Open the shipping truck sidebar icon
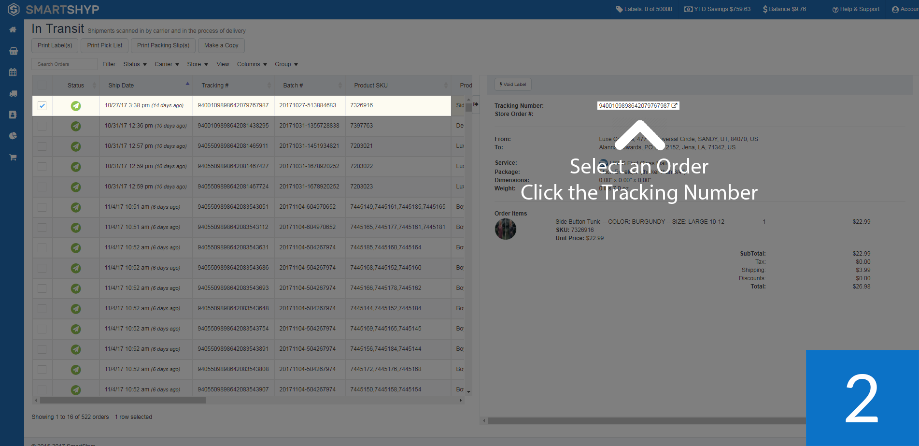The image size is (919, 446). (13, 93)
